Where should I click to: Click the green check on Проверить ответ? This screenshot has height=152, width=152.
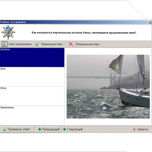click(x=5, y=130)
